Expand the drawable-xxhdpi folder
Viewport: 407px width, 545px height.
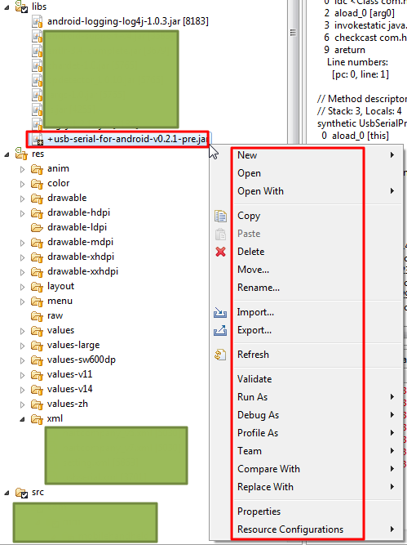click(x=23, y=272)
